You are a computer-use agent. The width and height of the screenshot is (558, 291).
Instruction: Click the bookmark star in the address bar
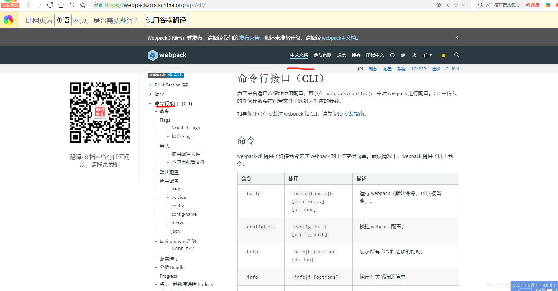(82, 5)
